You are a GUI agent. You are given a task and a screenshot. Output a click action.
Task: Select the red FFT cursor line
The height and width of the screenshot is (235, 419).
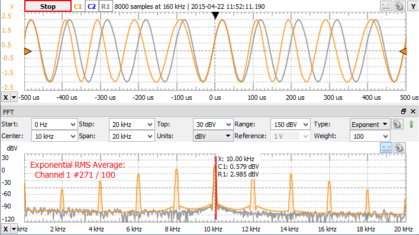(216, 188)
